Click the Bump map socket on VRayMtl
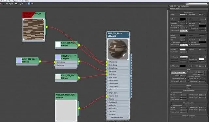 (x=107, y=71)
